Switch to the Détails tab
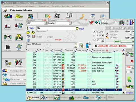 (x=47, y=97)
